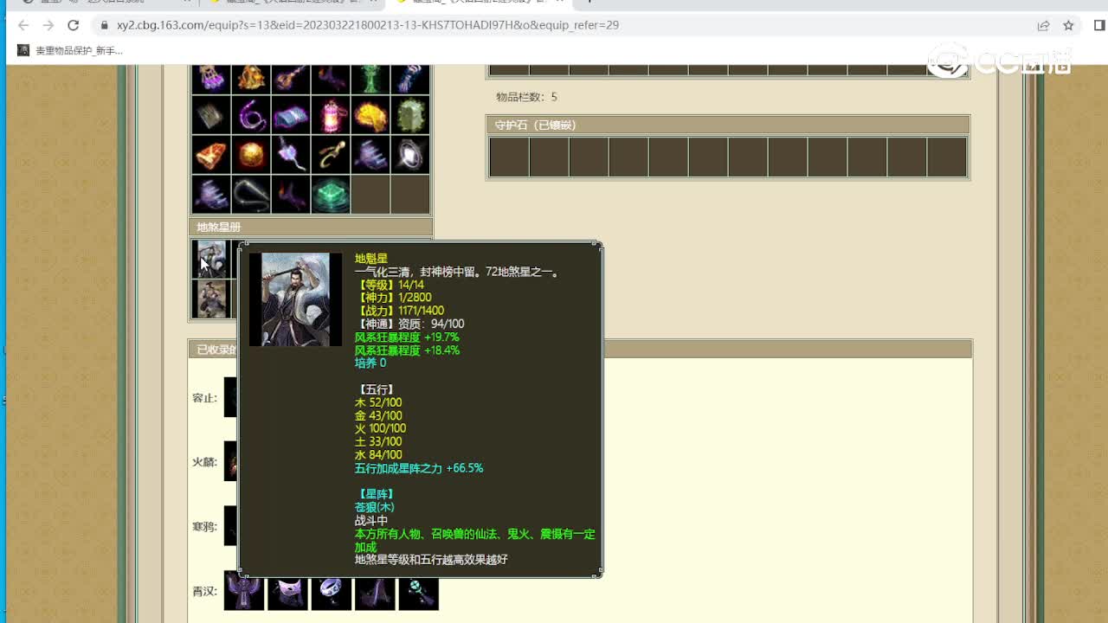Screen dimensions: 1108x623
Task: Click the 培养 0 text
Action: [370, 363]
